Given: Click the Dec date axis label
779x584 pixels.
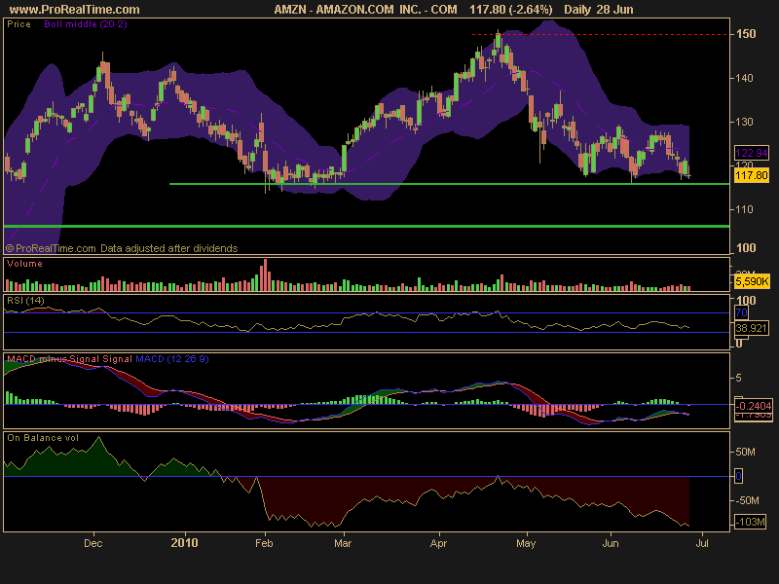Looking at the screenshot, I should tap(93, 543).
